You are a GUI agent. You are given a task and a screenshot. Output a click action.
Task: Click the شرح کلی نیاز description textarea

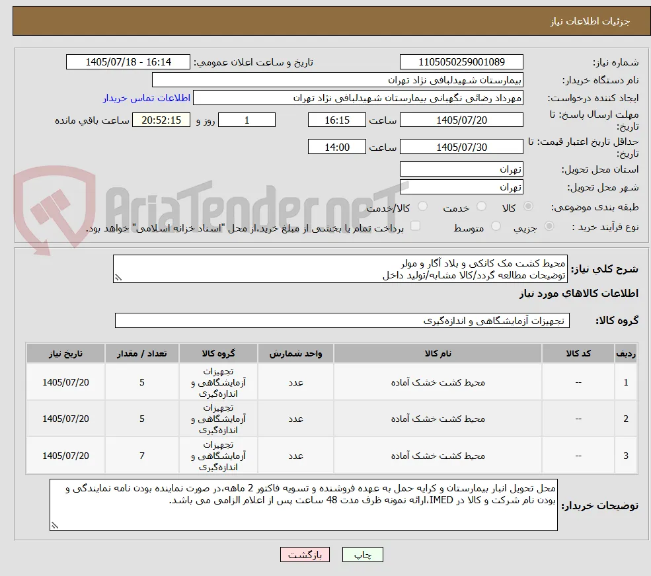pyautogui.click(x=340, y=269)
